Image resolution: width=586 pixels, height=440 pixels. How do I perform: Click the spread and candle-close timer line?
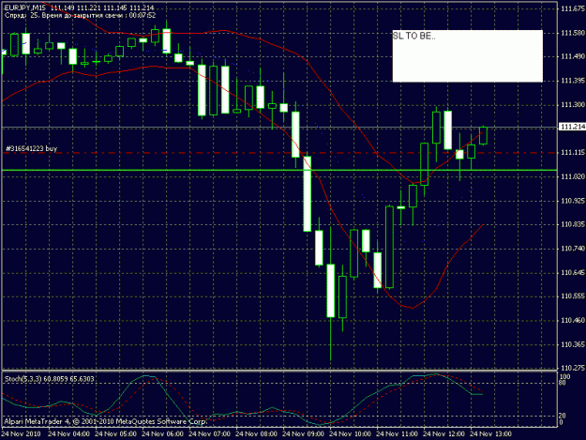pos(81,15)
